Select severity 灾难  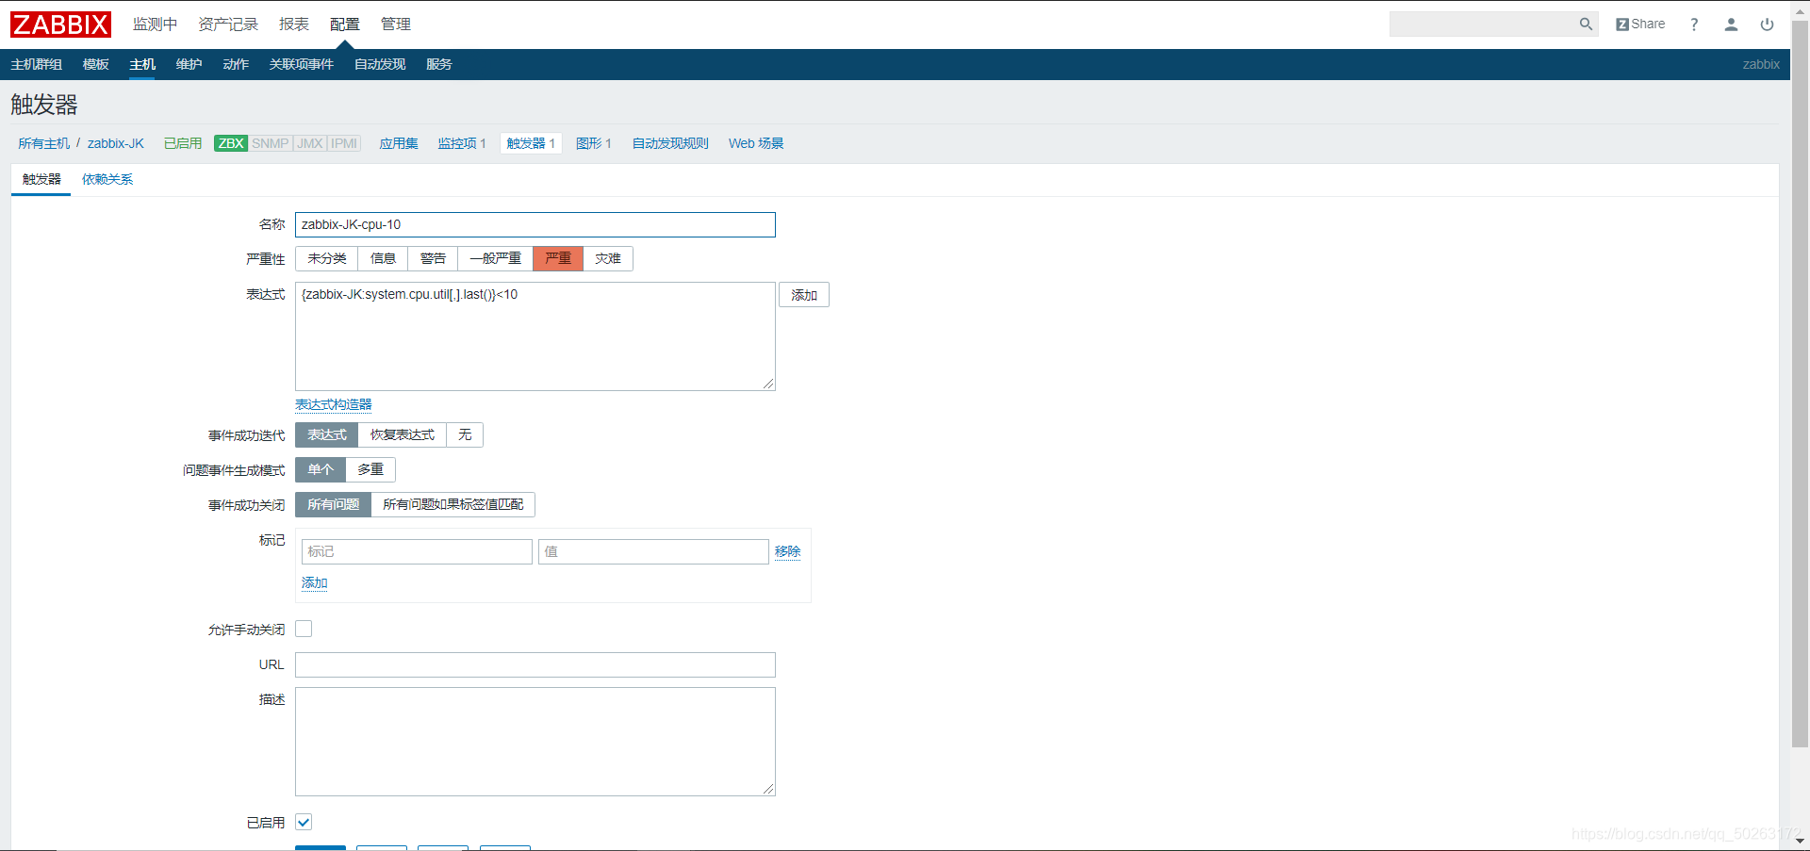[x=608, y=258]
